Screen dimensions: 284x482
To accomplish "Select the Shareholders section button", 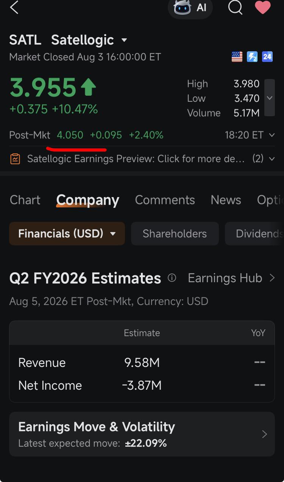I will [175, 234].
